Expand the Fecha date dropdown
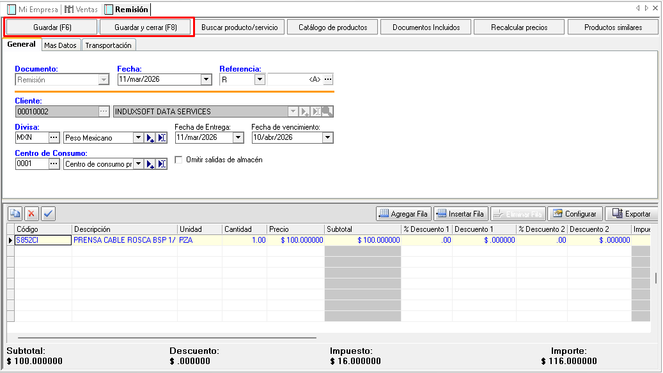This screenshot has width=663, height=373. tap(206, 80)
